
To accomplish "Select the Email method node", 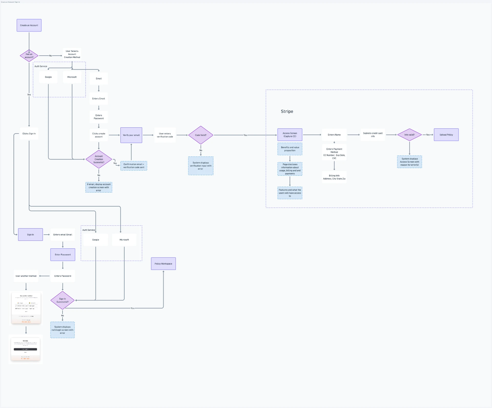I will 99,79.
